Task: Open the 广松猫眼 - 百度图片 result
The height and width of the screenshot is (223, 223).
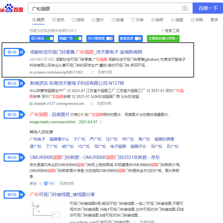Action: tap(50, 115)
